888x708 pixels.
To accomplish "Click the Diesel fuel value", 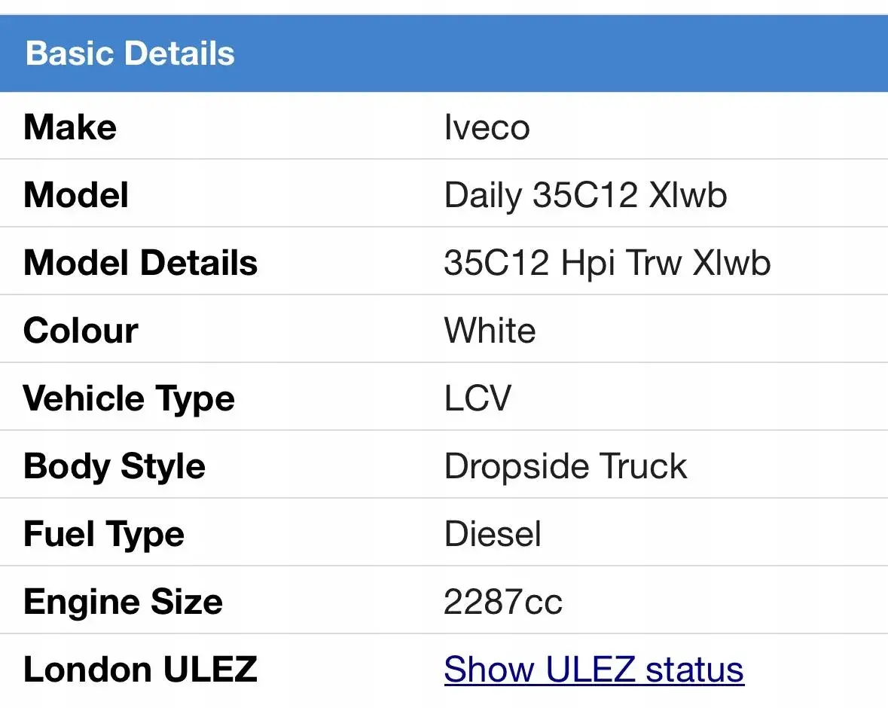I will 493,534.
